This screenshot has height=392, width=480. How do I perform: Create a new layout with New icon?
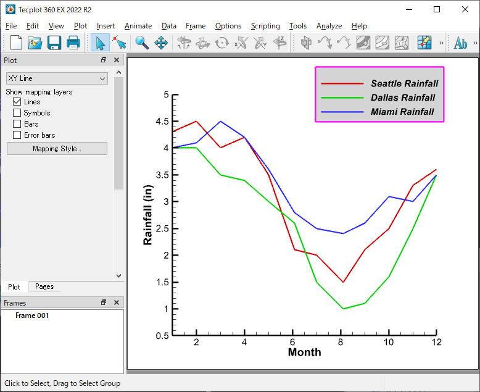point(16,43)
